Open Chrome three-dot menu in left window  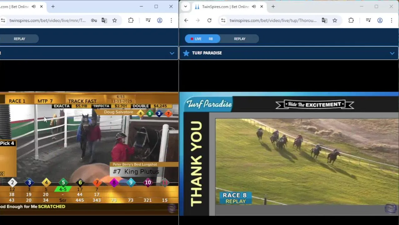171,20
